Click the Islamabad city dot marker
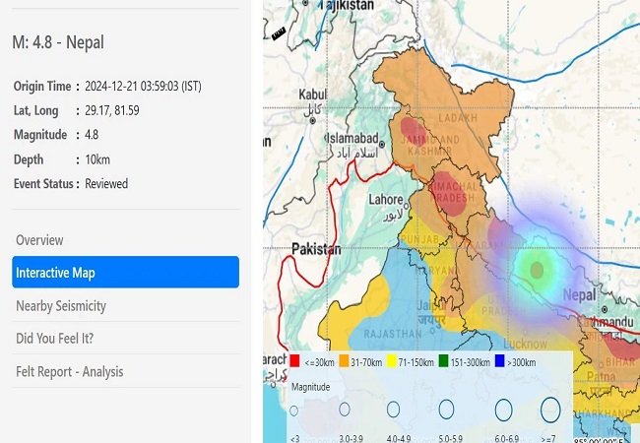Image resolution: width=640 pixels, height=443 pixels. click(x=382, y=145)
